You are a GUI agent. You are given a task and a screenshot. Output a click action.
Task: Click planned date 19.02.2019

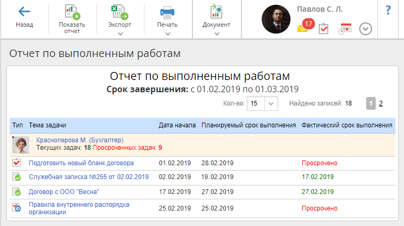217,177
